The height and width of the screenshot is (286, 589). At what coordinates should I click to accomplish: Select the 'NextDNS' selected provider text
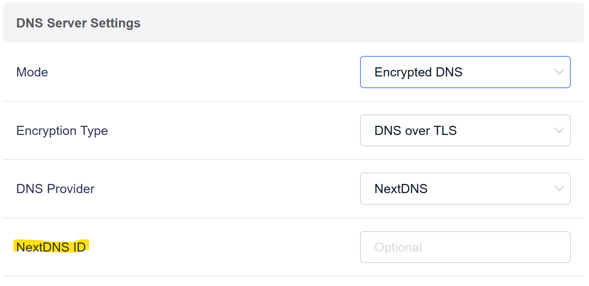pos(401,189)
